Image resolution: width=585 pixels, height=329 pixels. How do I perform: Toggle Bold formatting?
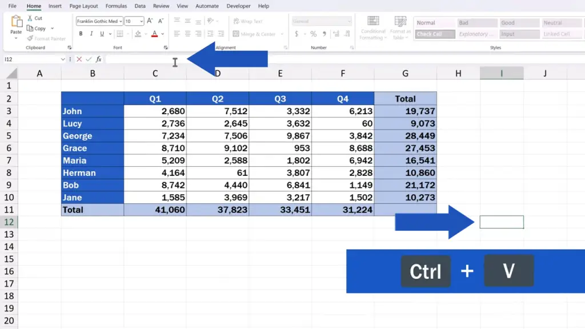(x=81, y=34)
